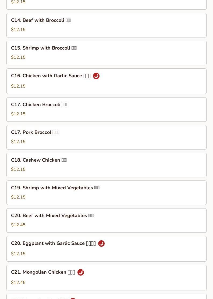Click the price under Shrimp with Broccoli

pyautogui.click(x=18, y=57)
